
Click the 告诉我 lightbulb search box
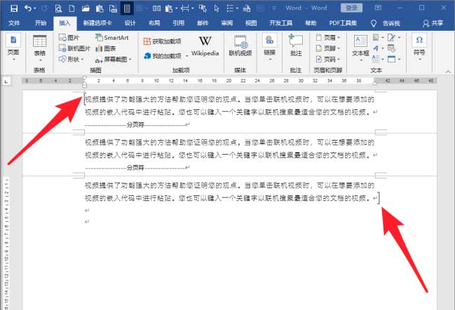click(x=386, y=24)
